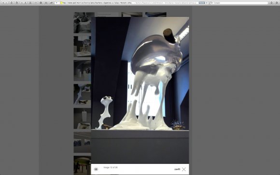This screenshot has width=280, height=175.
Task: Open the fifth left-column gallery thumbnail
Action: pos(83,118)
